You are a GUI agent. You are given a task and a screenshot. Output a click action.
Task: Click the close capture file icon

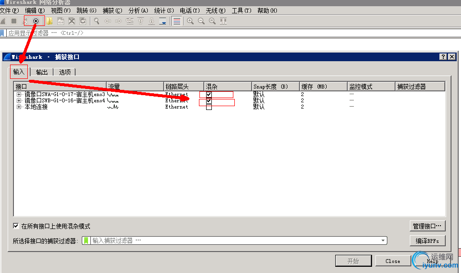pos(72,21)
